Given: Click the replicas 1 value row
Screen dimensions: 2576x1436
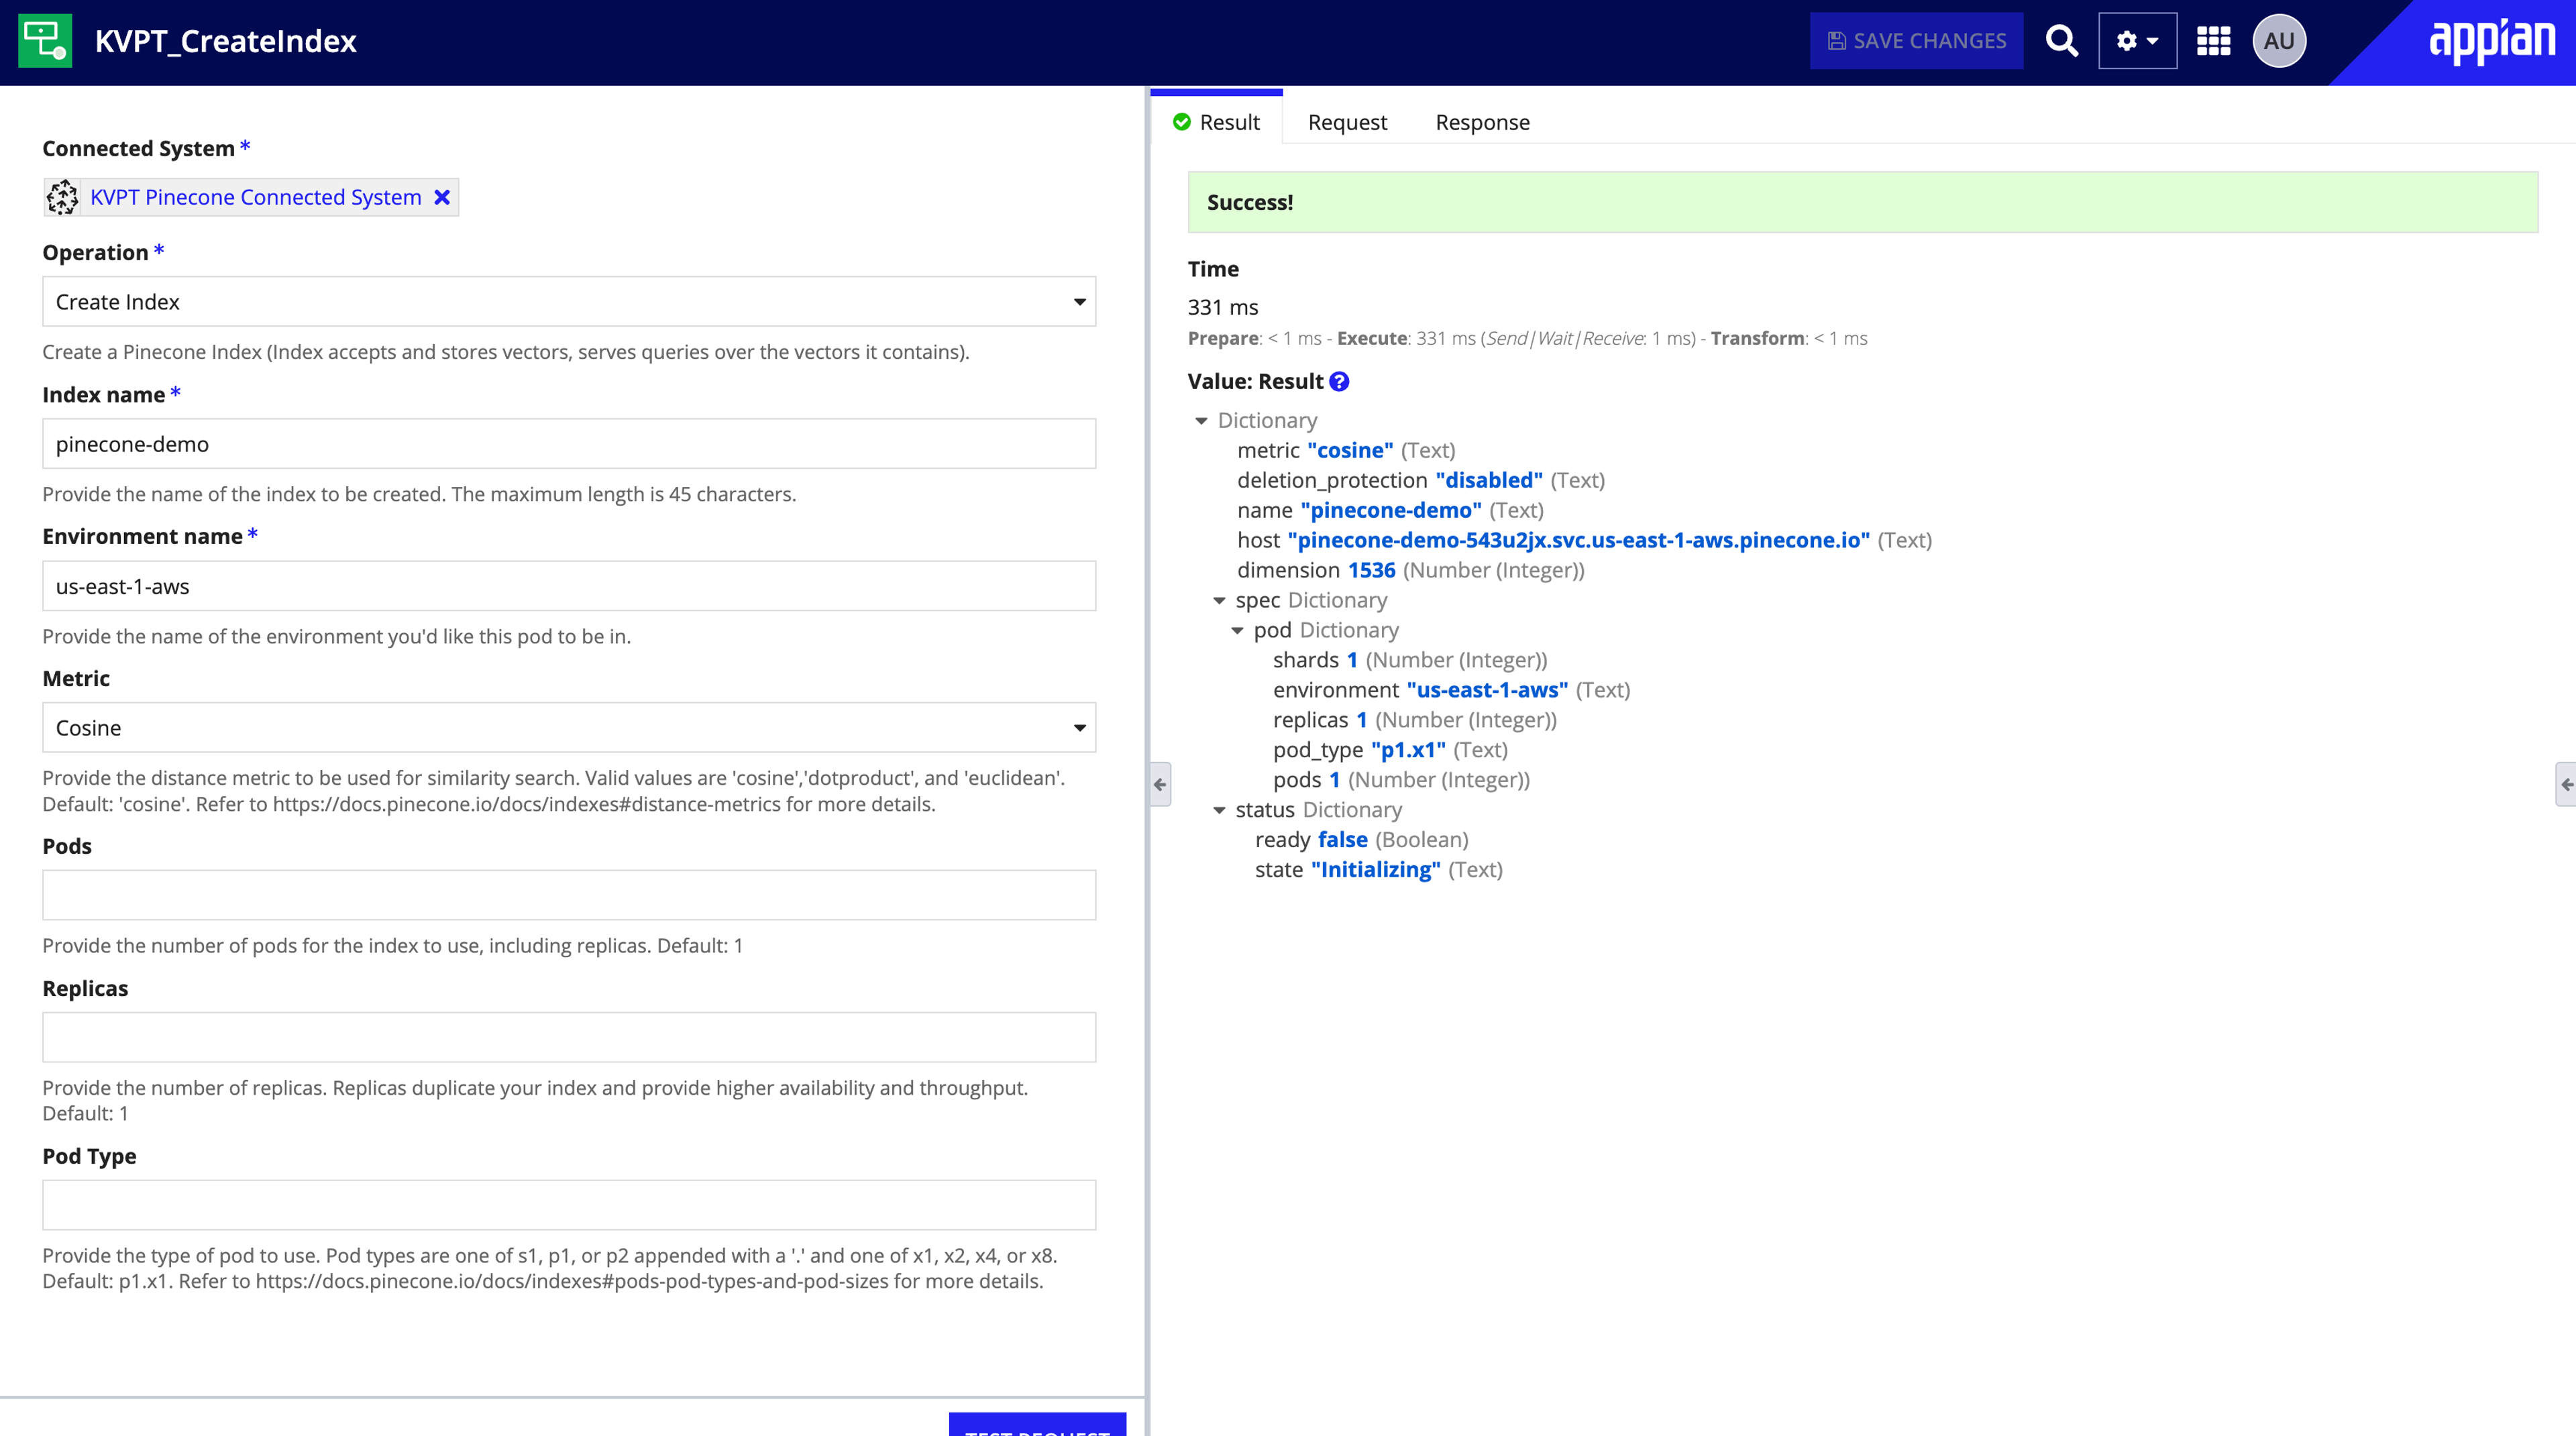Looking at the screenshot, I should point(1414,720).
